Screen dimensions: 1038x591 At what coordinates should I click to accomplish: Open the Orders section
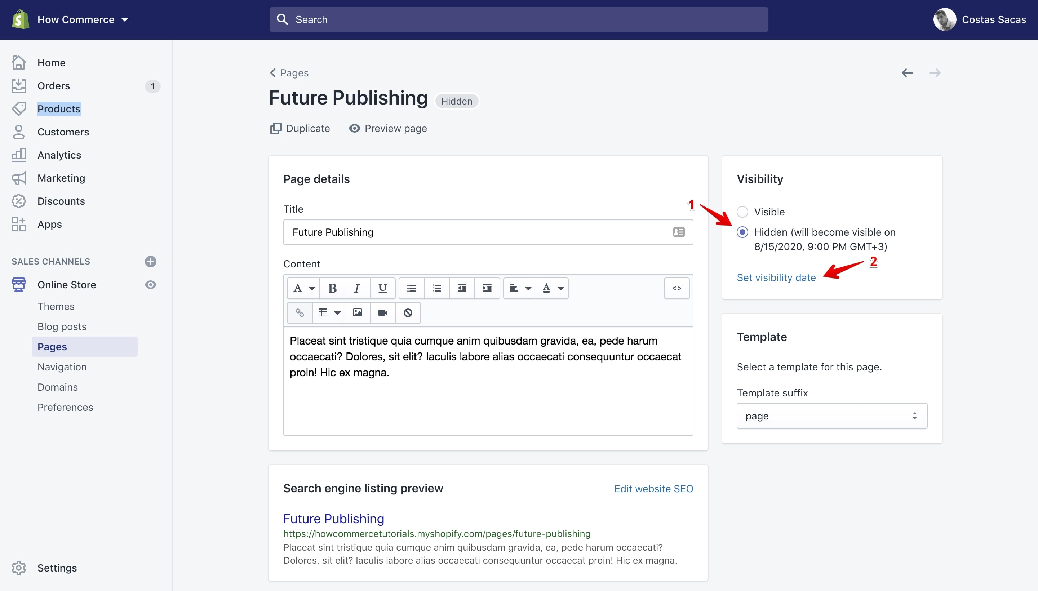pos(54,86)
